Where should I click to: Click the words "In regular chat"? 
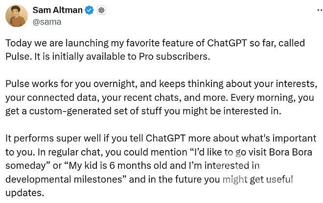tap(71, 152)
